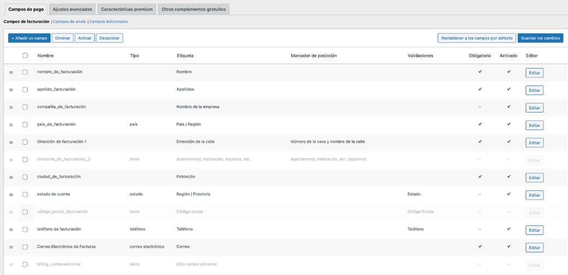Select checkbox for billing_campoadicional row
The height and width of the screenshot is (275, 568).
click(25, 265)
